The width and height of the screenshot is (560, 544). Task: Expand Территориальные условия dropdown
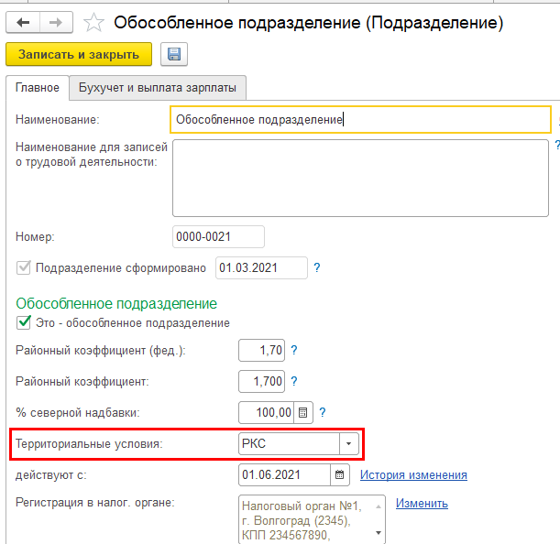click(x=348, y=444)
